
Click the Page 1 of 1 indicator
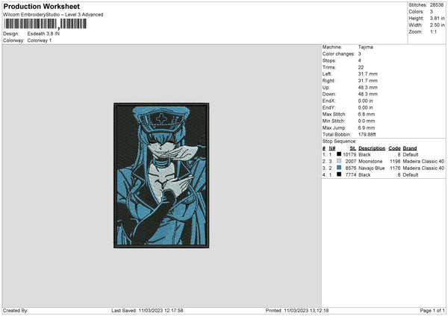[x=432, y=311]
